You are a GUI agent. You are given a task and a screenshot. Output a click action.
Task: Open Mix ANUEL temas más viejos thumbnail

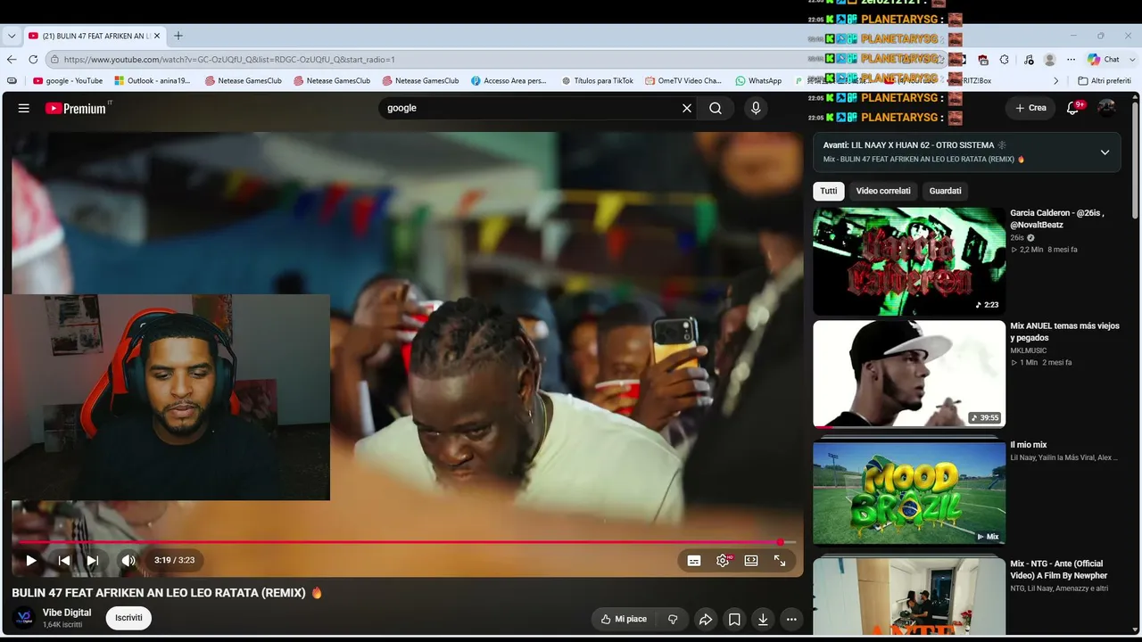(x=909, y=374)
